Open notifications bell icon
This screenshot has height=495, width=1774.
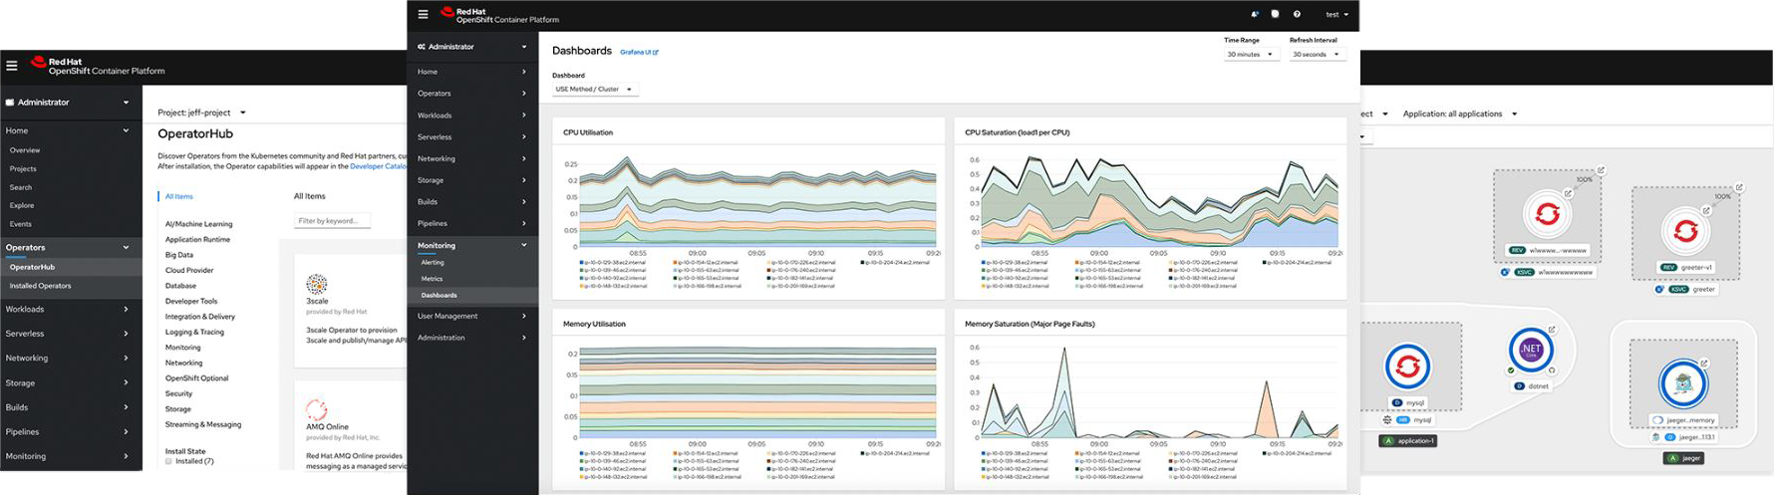coord(1254,14)
